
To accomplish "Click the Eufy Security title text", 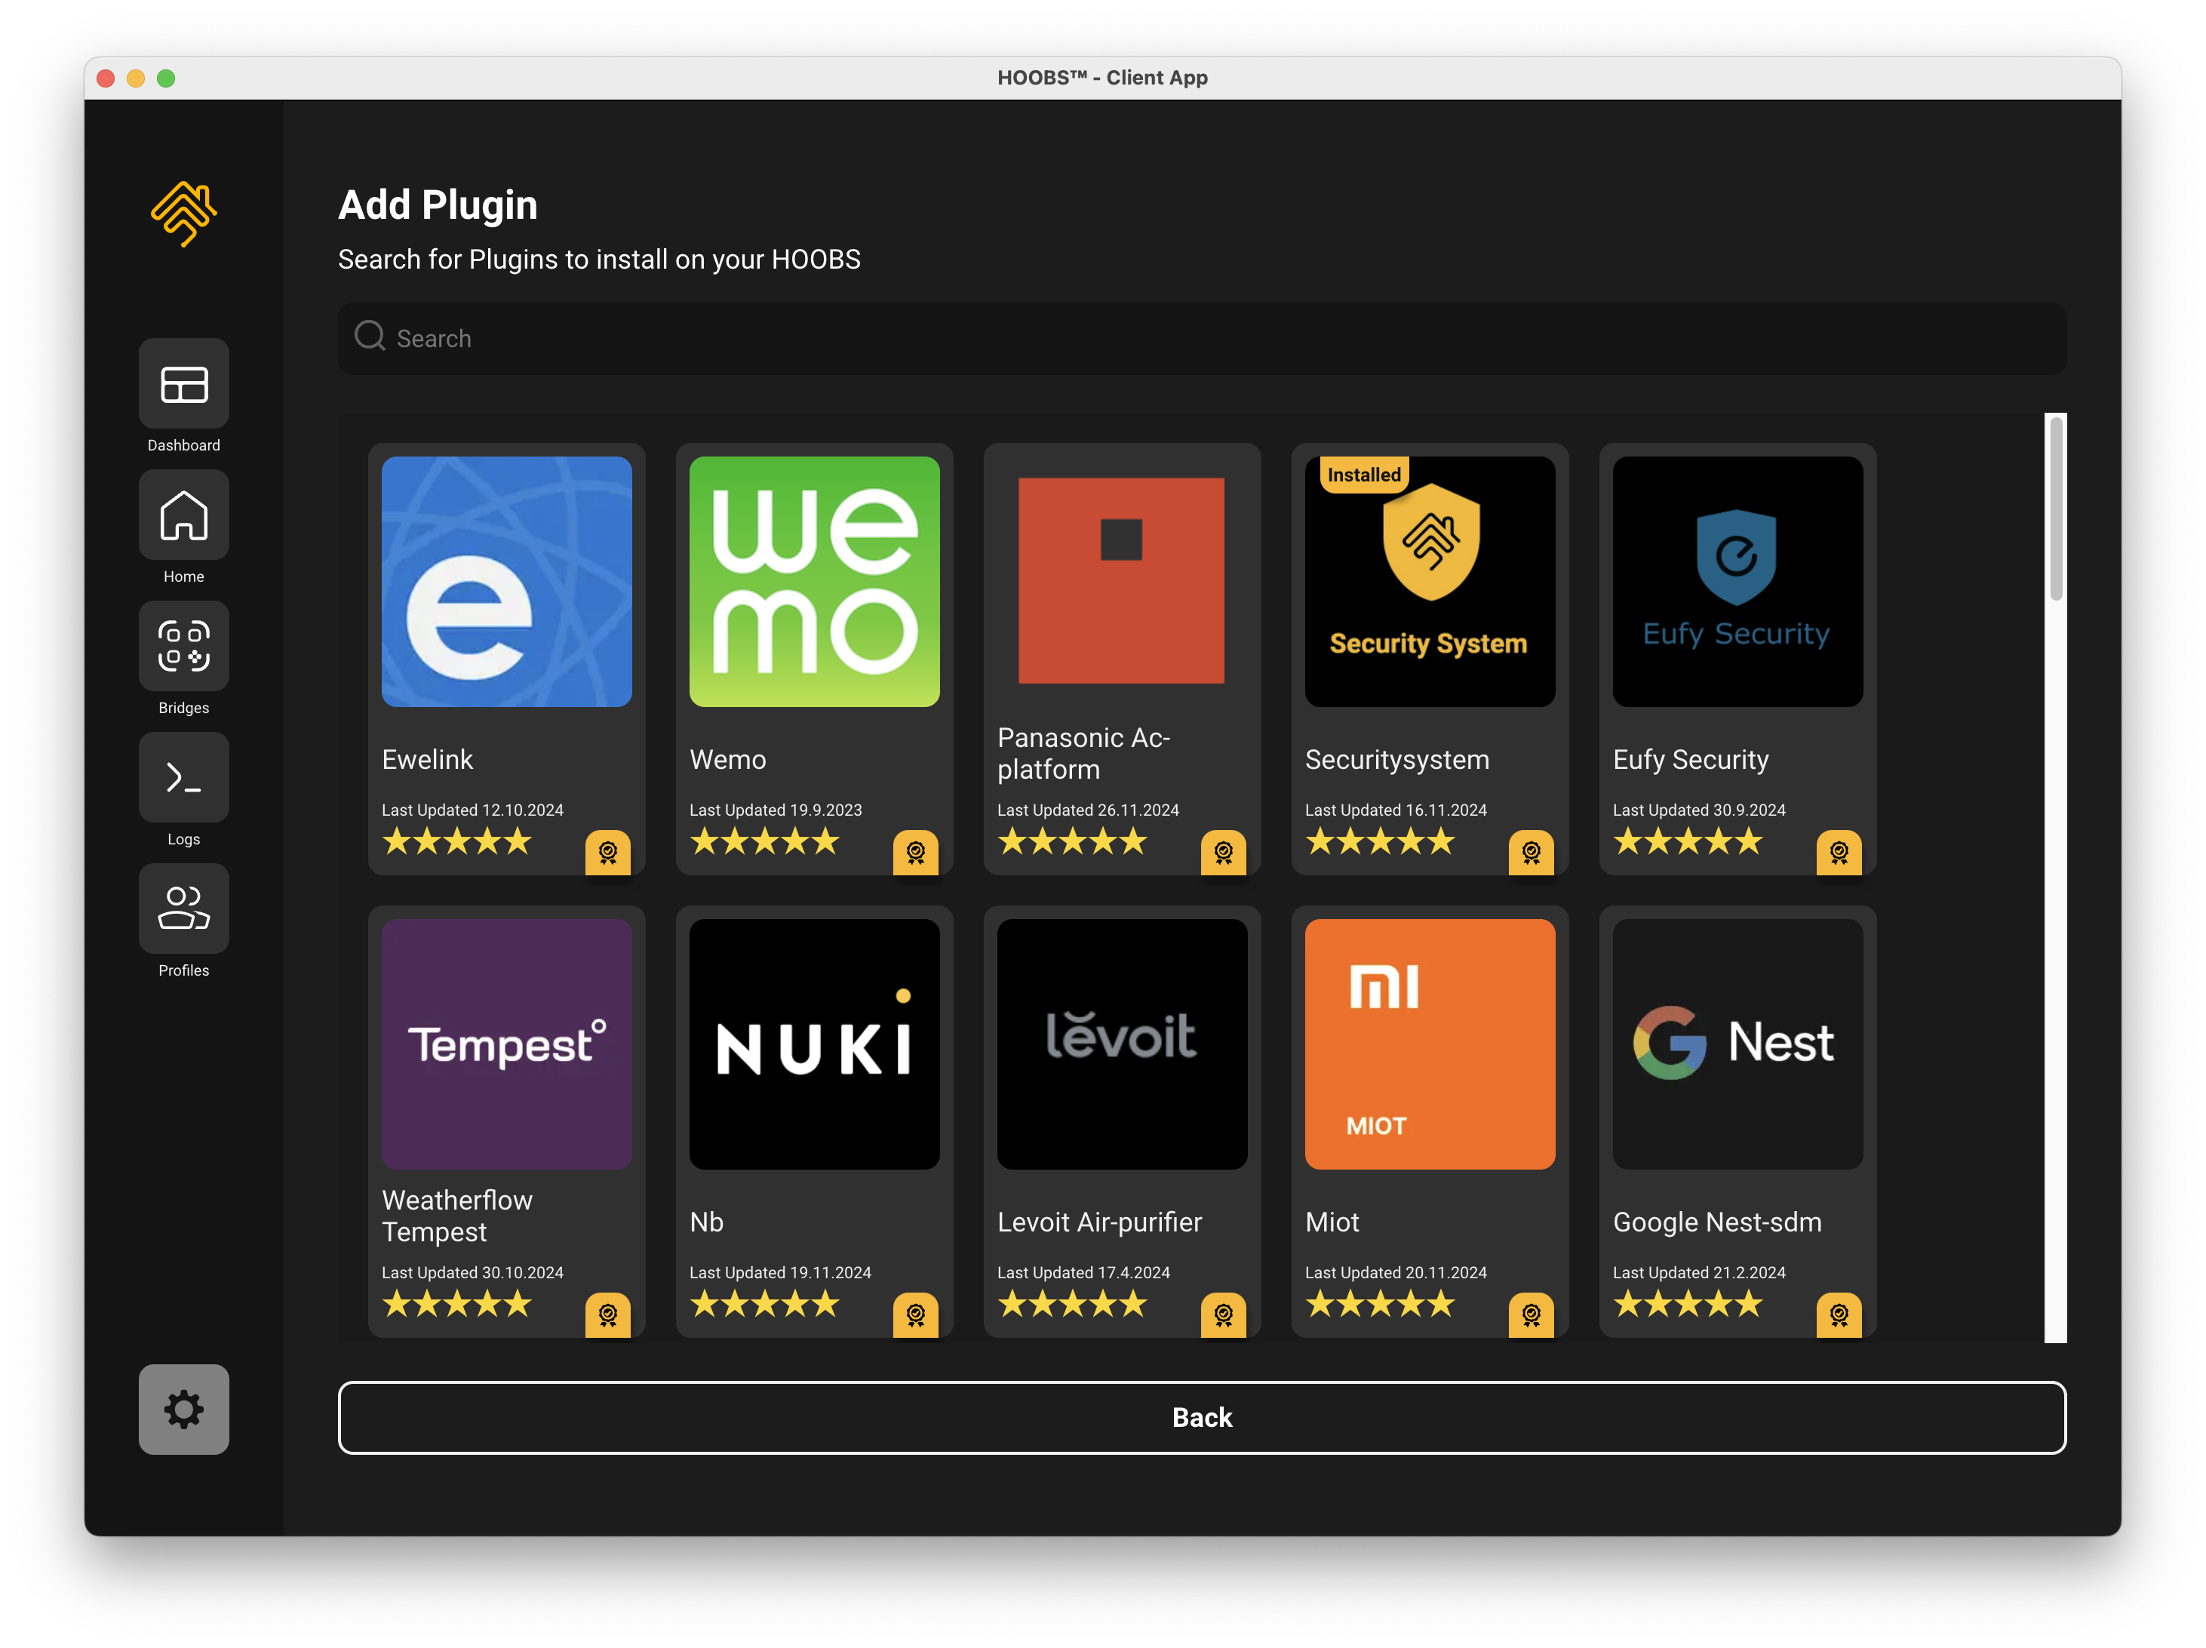I will pyautogui.click(x=1691, y=760).
